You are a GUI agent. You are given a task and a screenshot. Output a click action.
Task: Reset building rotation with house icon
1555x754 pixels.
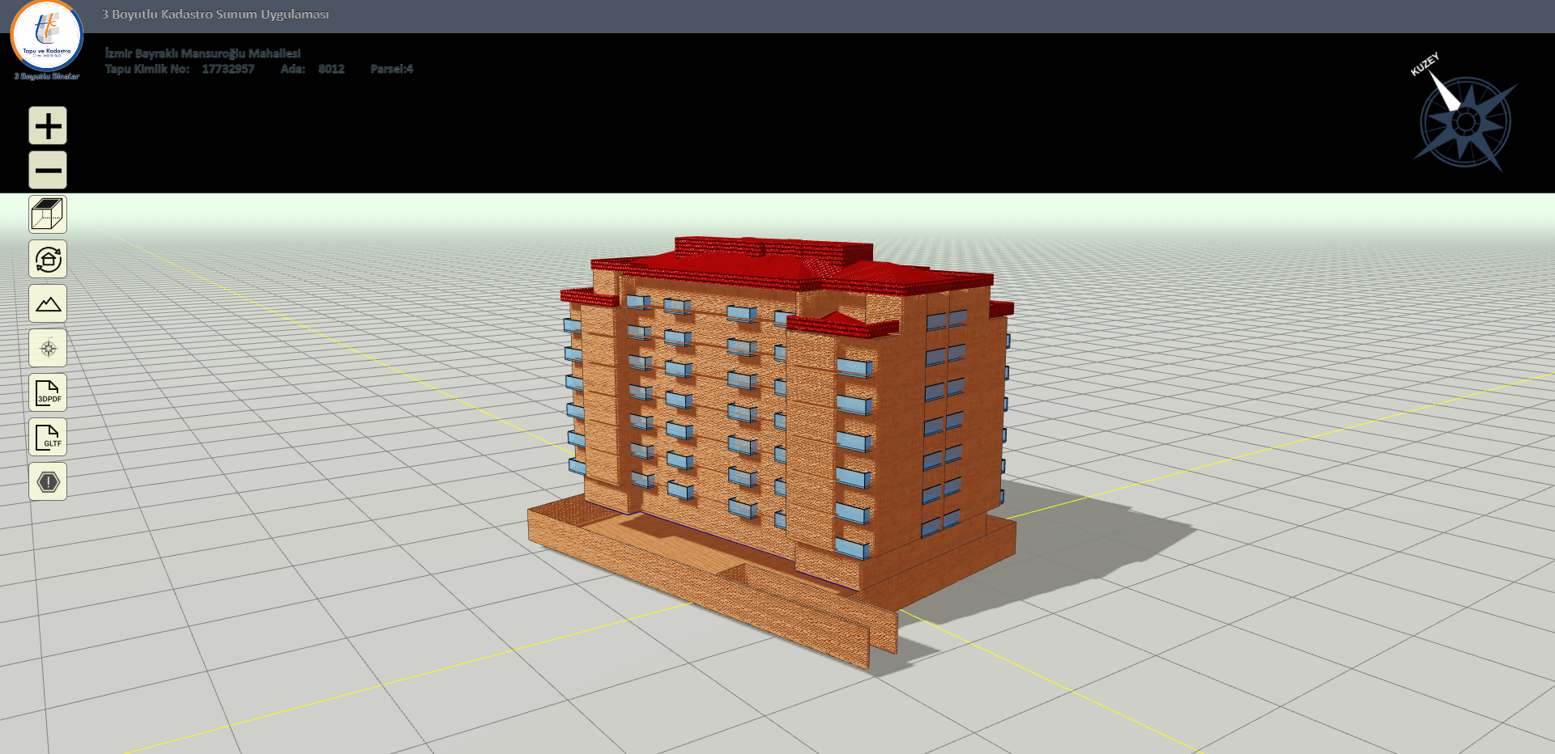(x=48, y=260)
